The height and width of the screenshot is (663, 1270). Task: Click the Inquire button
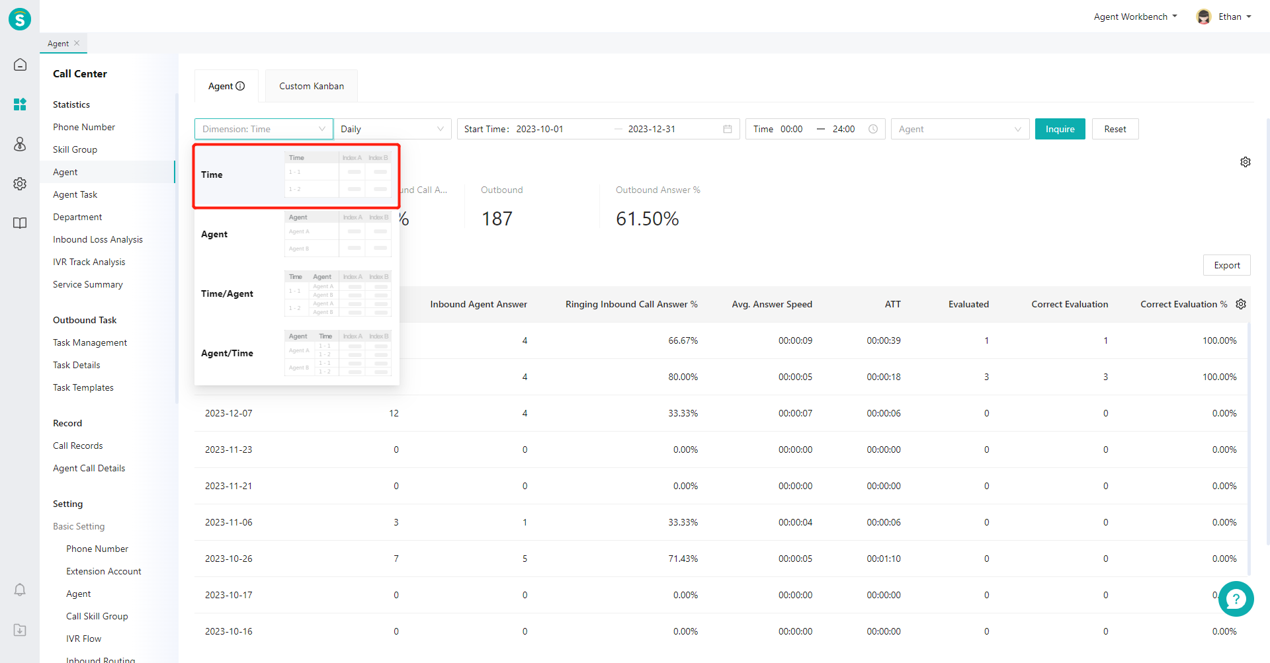tap(1060, 129)
